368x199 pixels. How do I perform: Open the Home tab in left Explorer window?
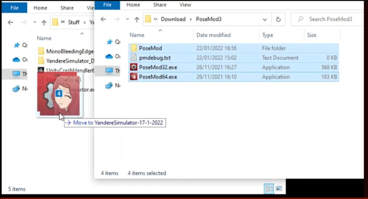40,8
